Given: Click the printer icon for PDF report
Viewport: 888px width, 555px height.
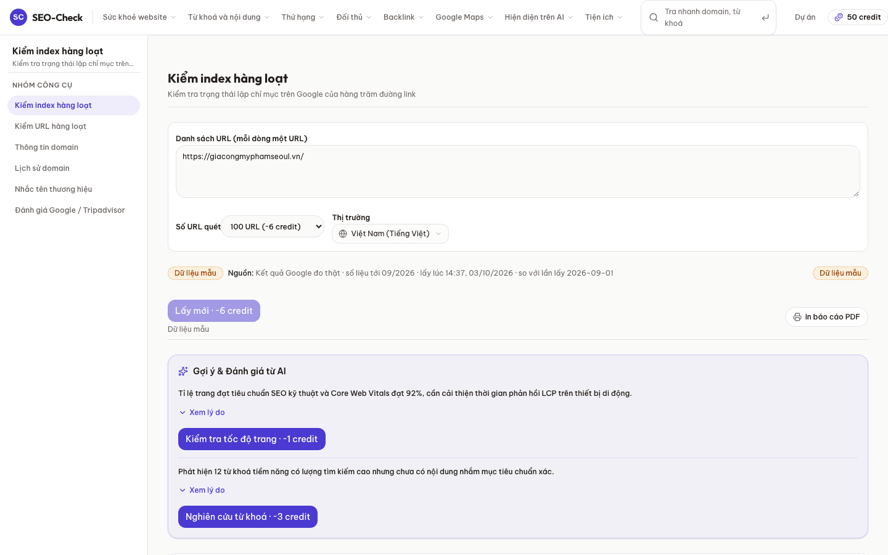Looking at the screenshot, I should point(797,317).
